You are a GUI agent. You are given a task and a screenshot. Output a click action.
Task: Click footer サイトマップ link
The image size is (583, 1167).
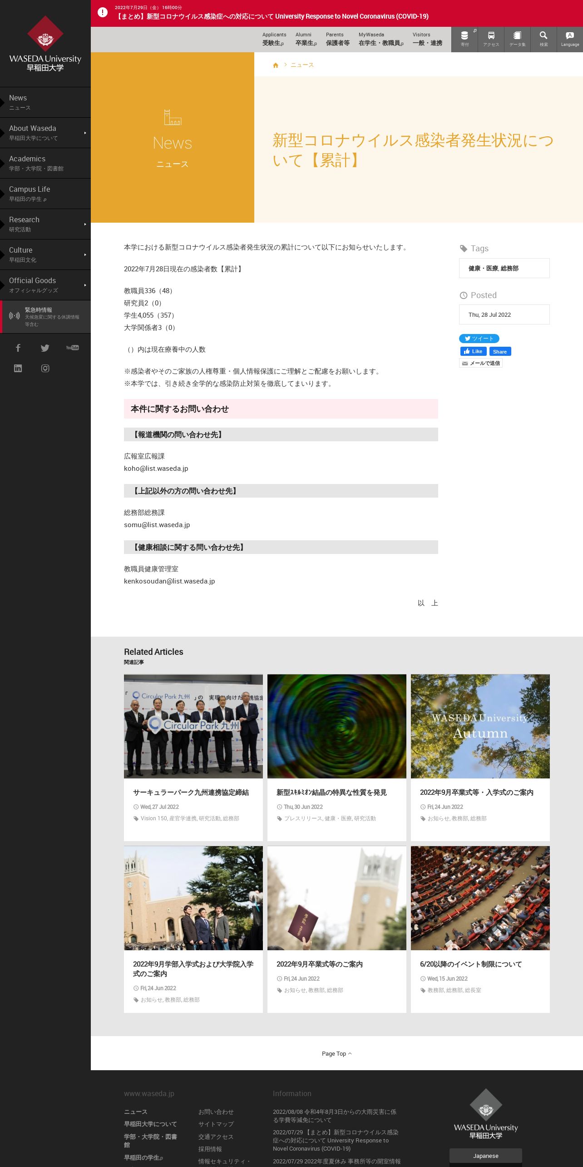[x=216, y=1124]
